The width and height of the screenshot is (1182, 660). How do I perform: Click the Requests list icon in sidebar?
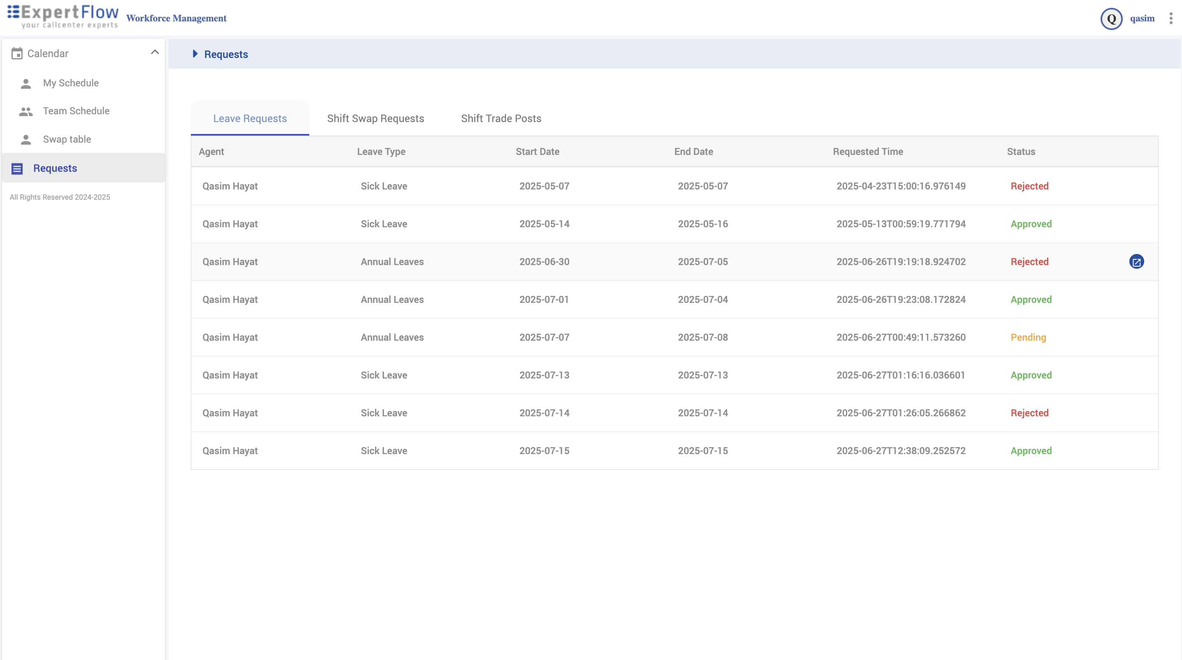17,169
